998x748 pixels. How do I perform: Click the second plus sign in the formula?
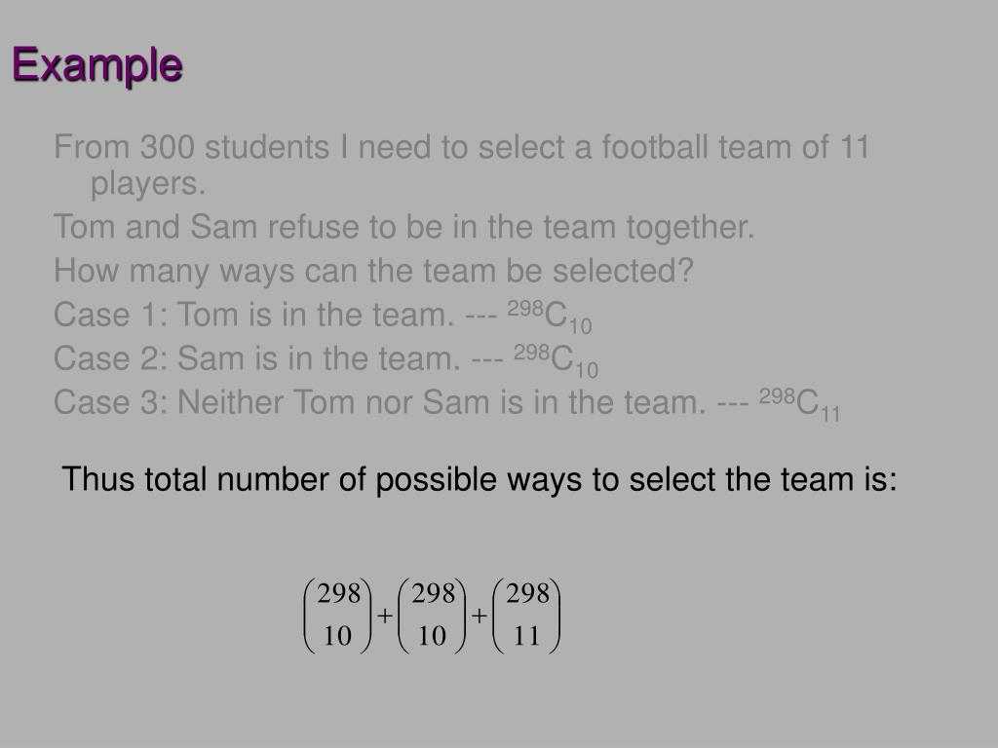pyautogui.click(x=480, y=616)
